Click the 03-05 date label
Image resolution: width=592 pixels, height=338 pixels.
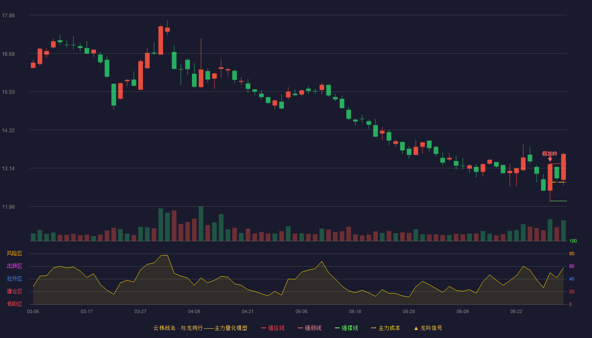pyautogui.click(x=33, y=311)
